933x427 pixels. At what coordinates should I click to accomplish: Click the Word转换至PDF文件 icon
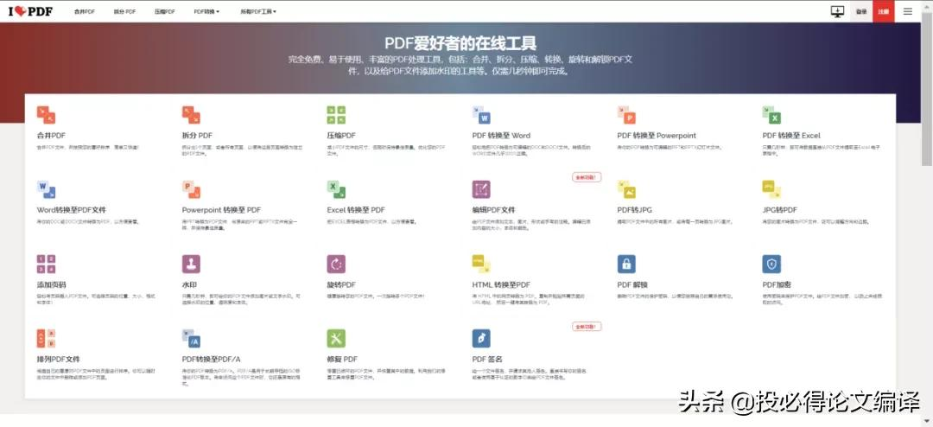click(x=47, y=189)
